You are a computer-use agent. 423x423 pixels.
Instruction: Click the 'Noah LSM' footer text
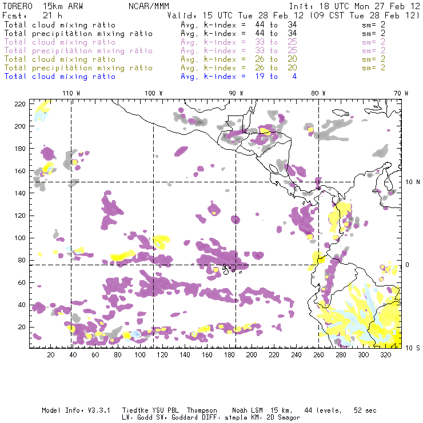(248, 410)
